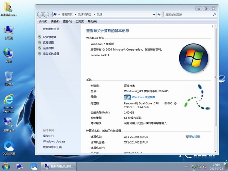Click the Back navigation arrow button
This screenshot has height=171, width=228.
click(40, 14)
